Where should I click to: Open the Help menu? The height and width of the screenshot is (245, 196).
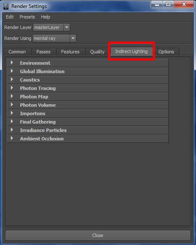pyautogui.click(x=46, y=17)
